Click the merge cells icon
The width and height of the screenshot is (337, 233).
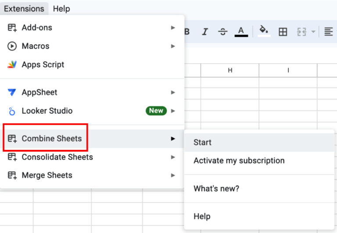click(x=301, y=32)
